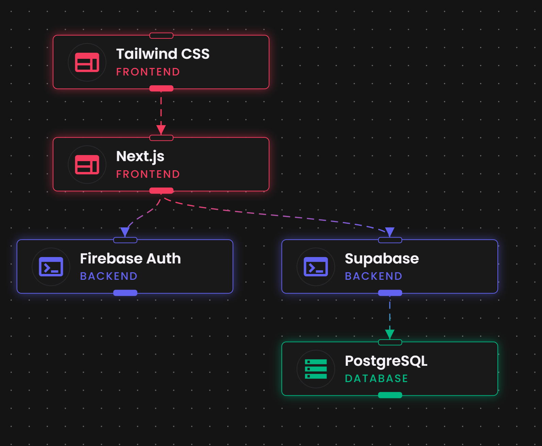Click Supabase bottom output handle
This screenshot has width=542, height=446.
pyautogui.click(x=390, y=293)
